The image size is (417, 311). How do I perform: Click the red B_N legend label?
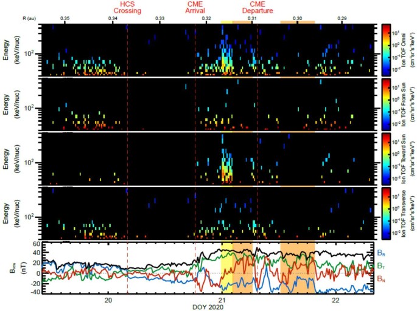click(381, 279)
